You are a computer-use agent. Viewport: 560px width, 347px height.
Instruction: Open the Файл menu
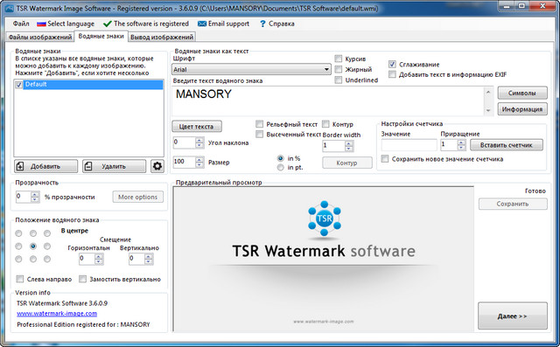point(21,24)
